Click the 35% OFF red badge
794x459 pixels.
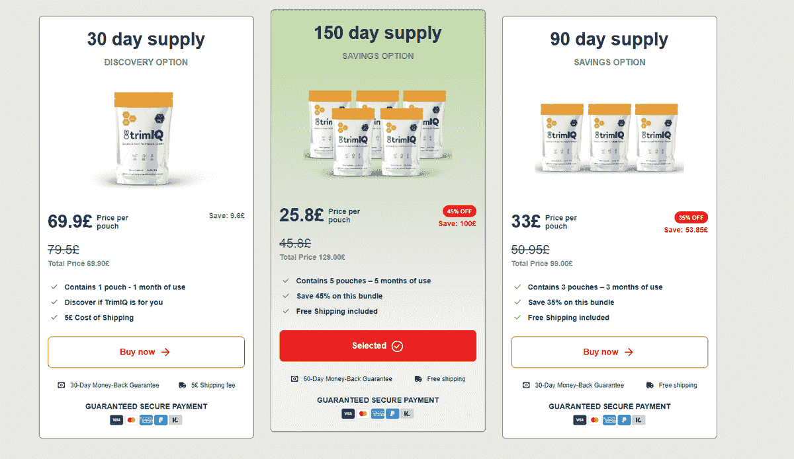[691, 217]
